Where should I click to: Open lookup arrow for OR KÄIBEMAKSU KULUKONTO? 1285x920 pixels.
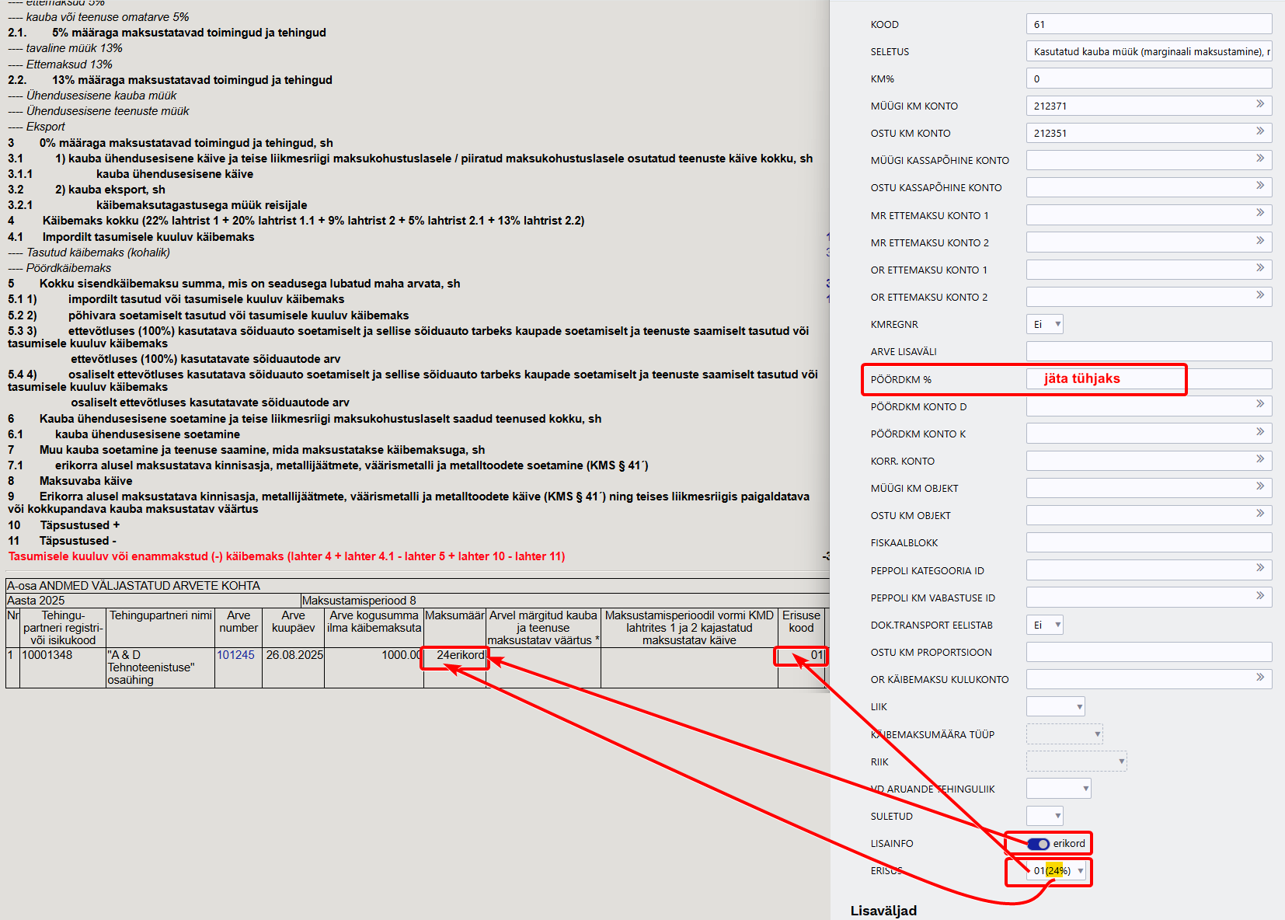[x=1260, y=678]
